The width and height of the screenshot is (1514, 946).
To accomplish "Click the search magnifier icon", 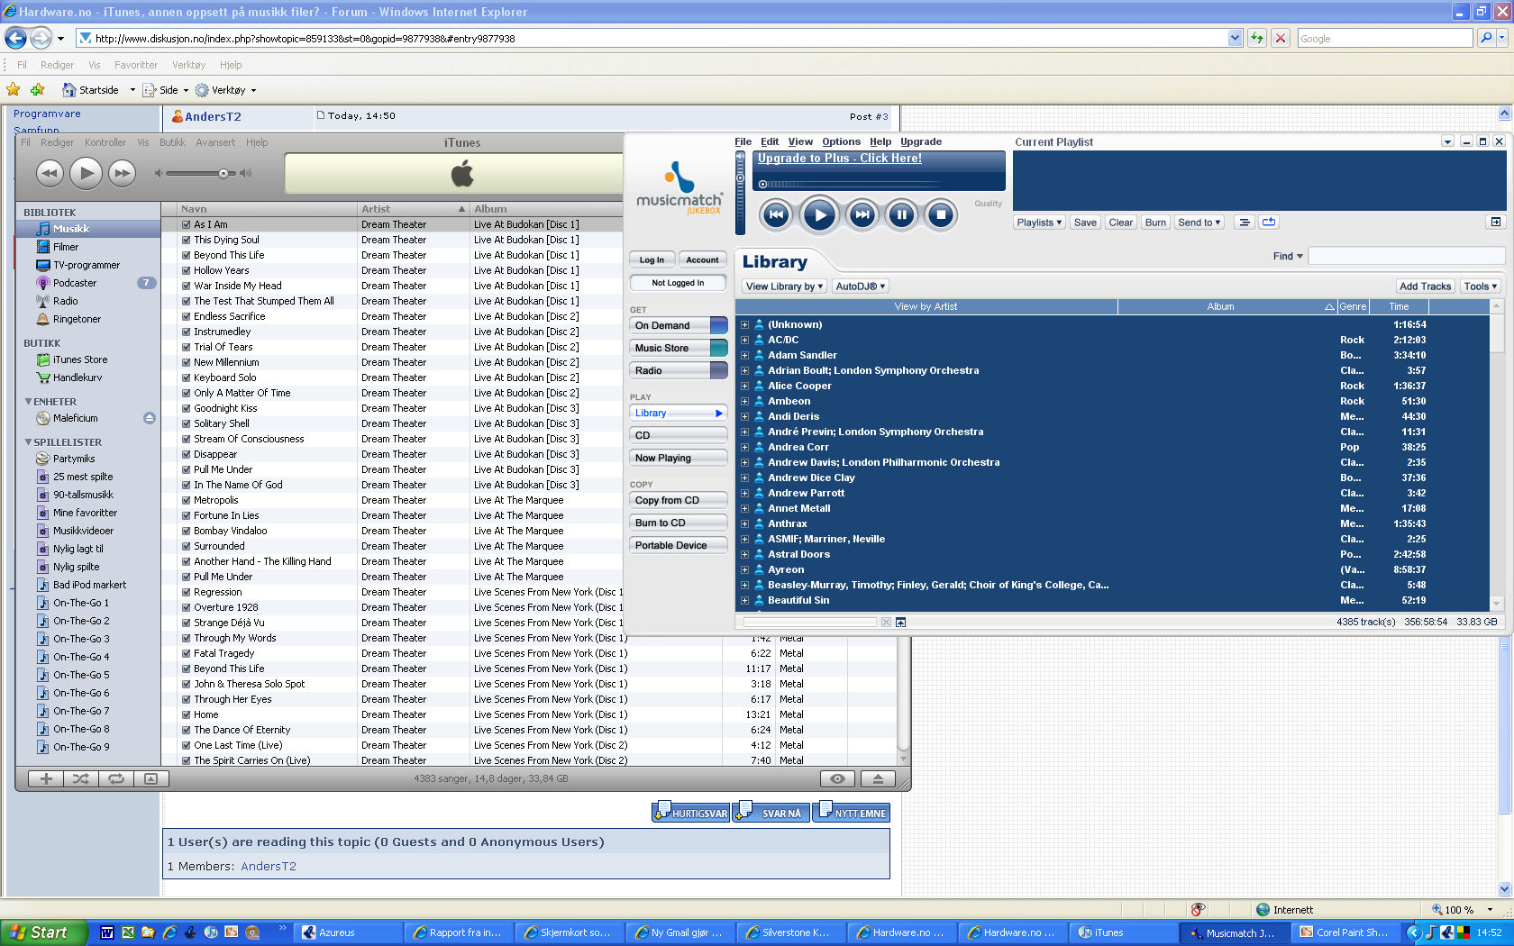I will pos(1486,38).
